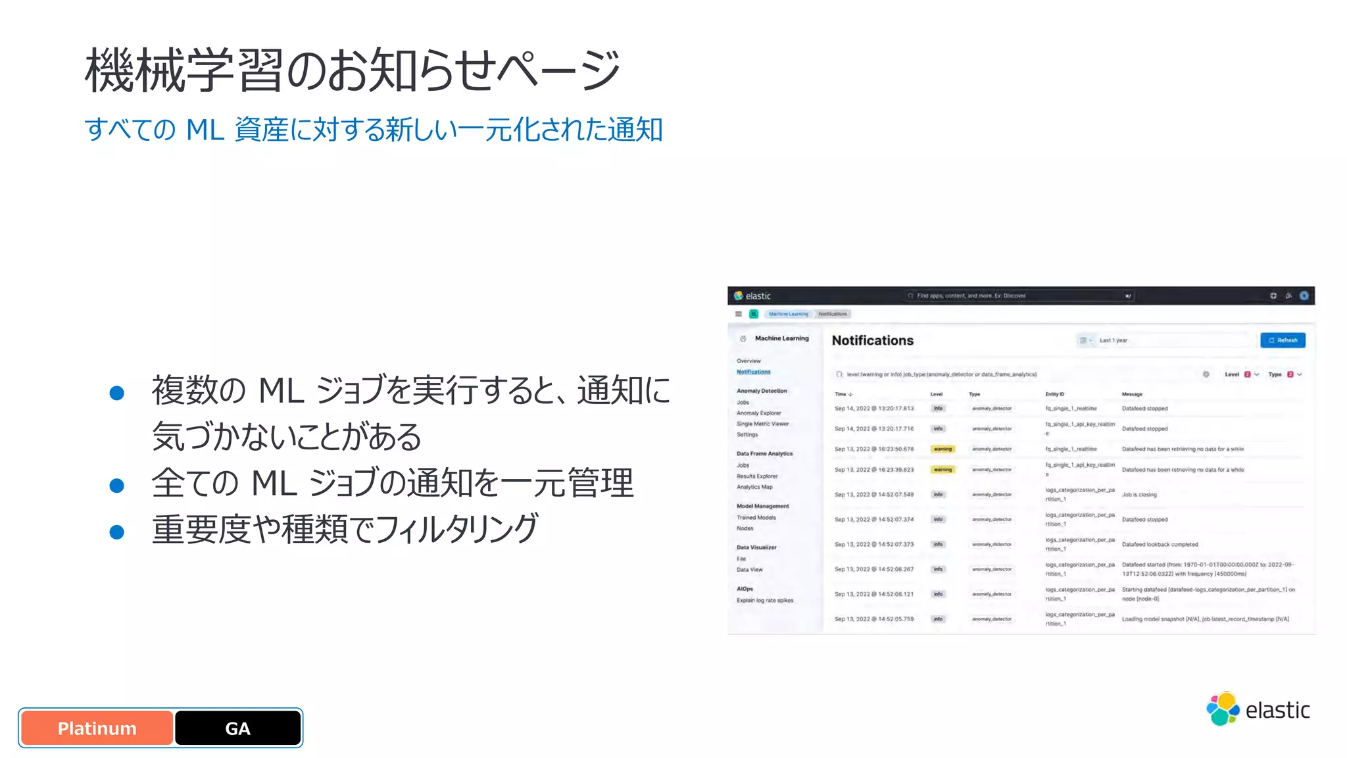Open File under Data Visualizer

coord(741,559)
